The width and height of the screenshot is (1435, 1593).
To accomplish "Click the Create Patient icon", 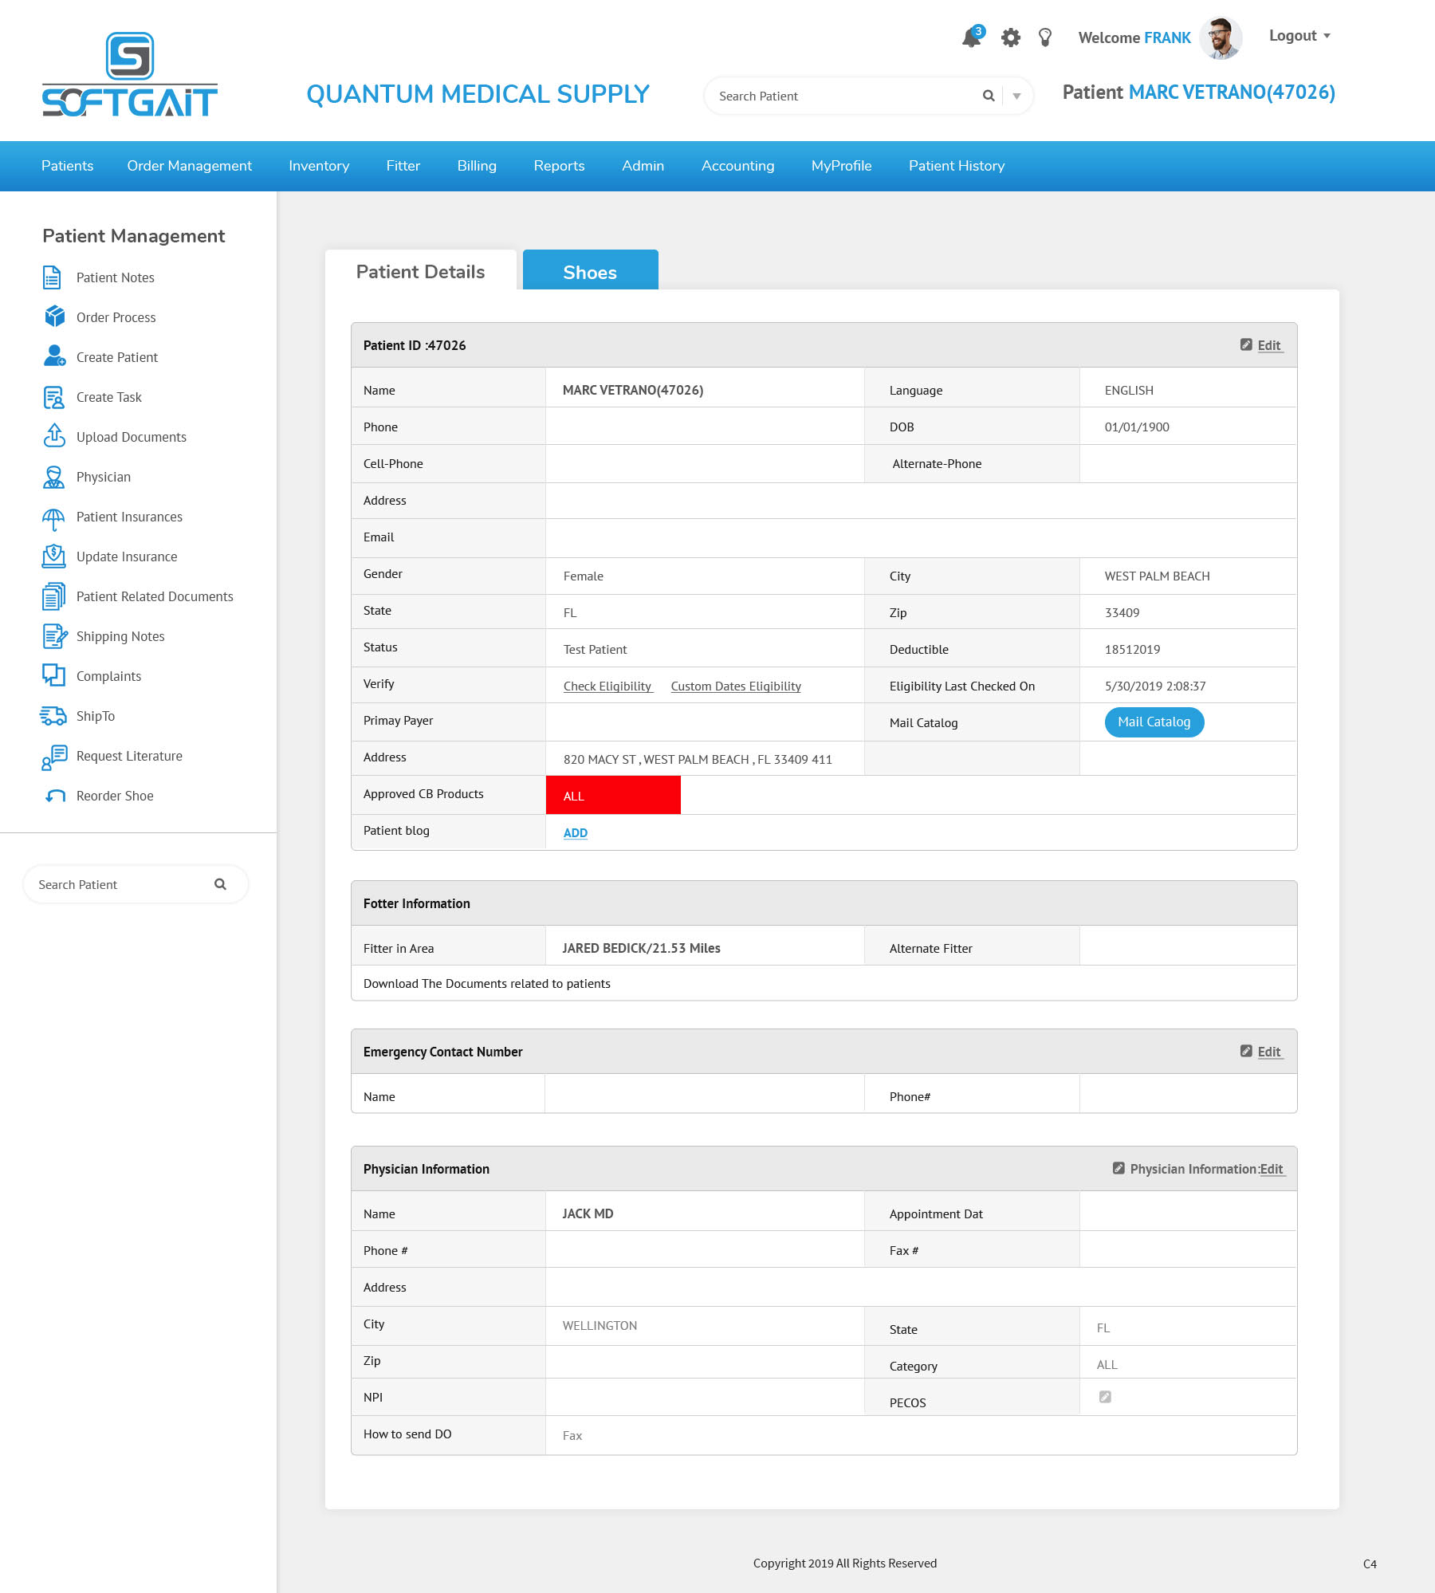I will tap(54, 356).
